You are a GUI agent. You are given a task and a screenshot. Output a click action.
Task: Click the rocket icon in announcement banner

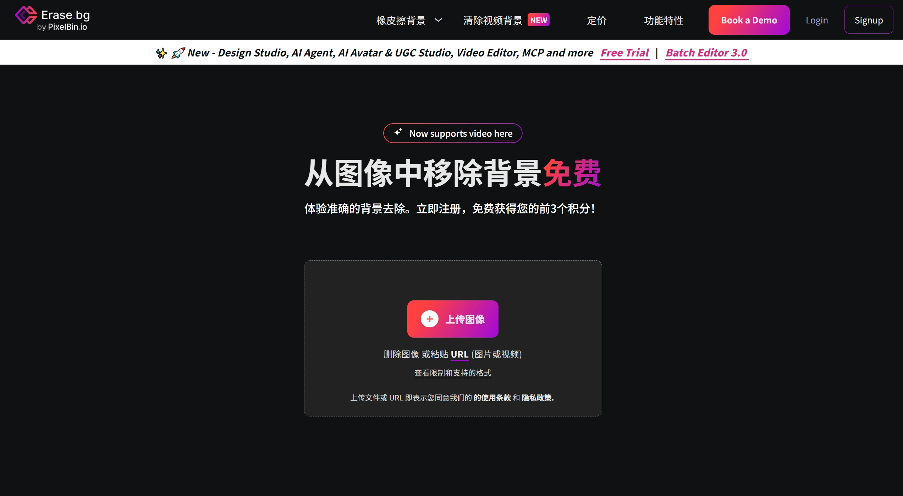pos(178,53)
